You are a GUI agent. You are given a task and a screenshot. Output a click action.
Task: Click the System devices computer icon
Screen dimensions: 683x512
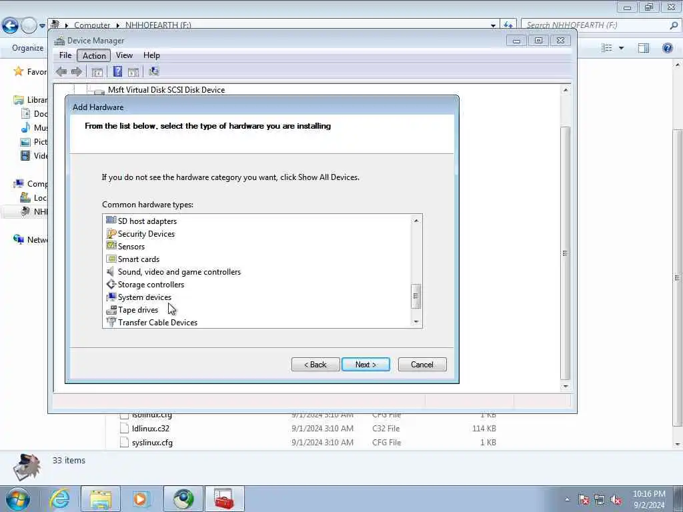point(111,297)
